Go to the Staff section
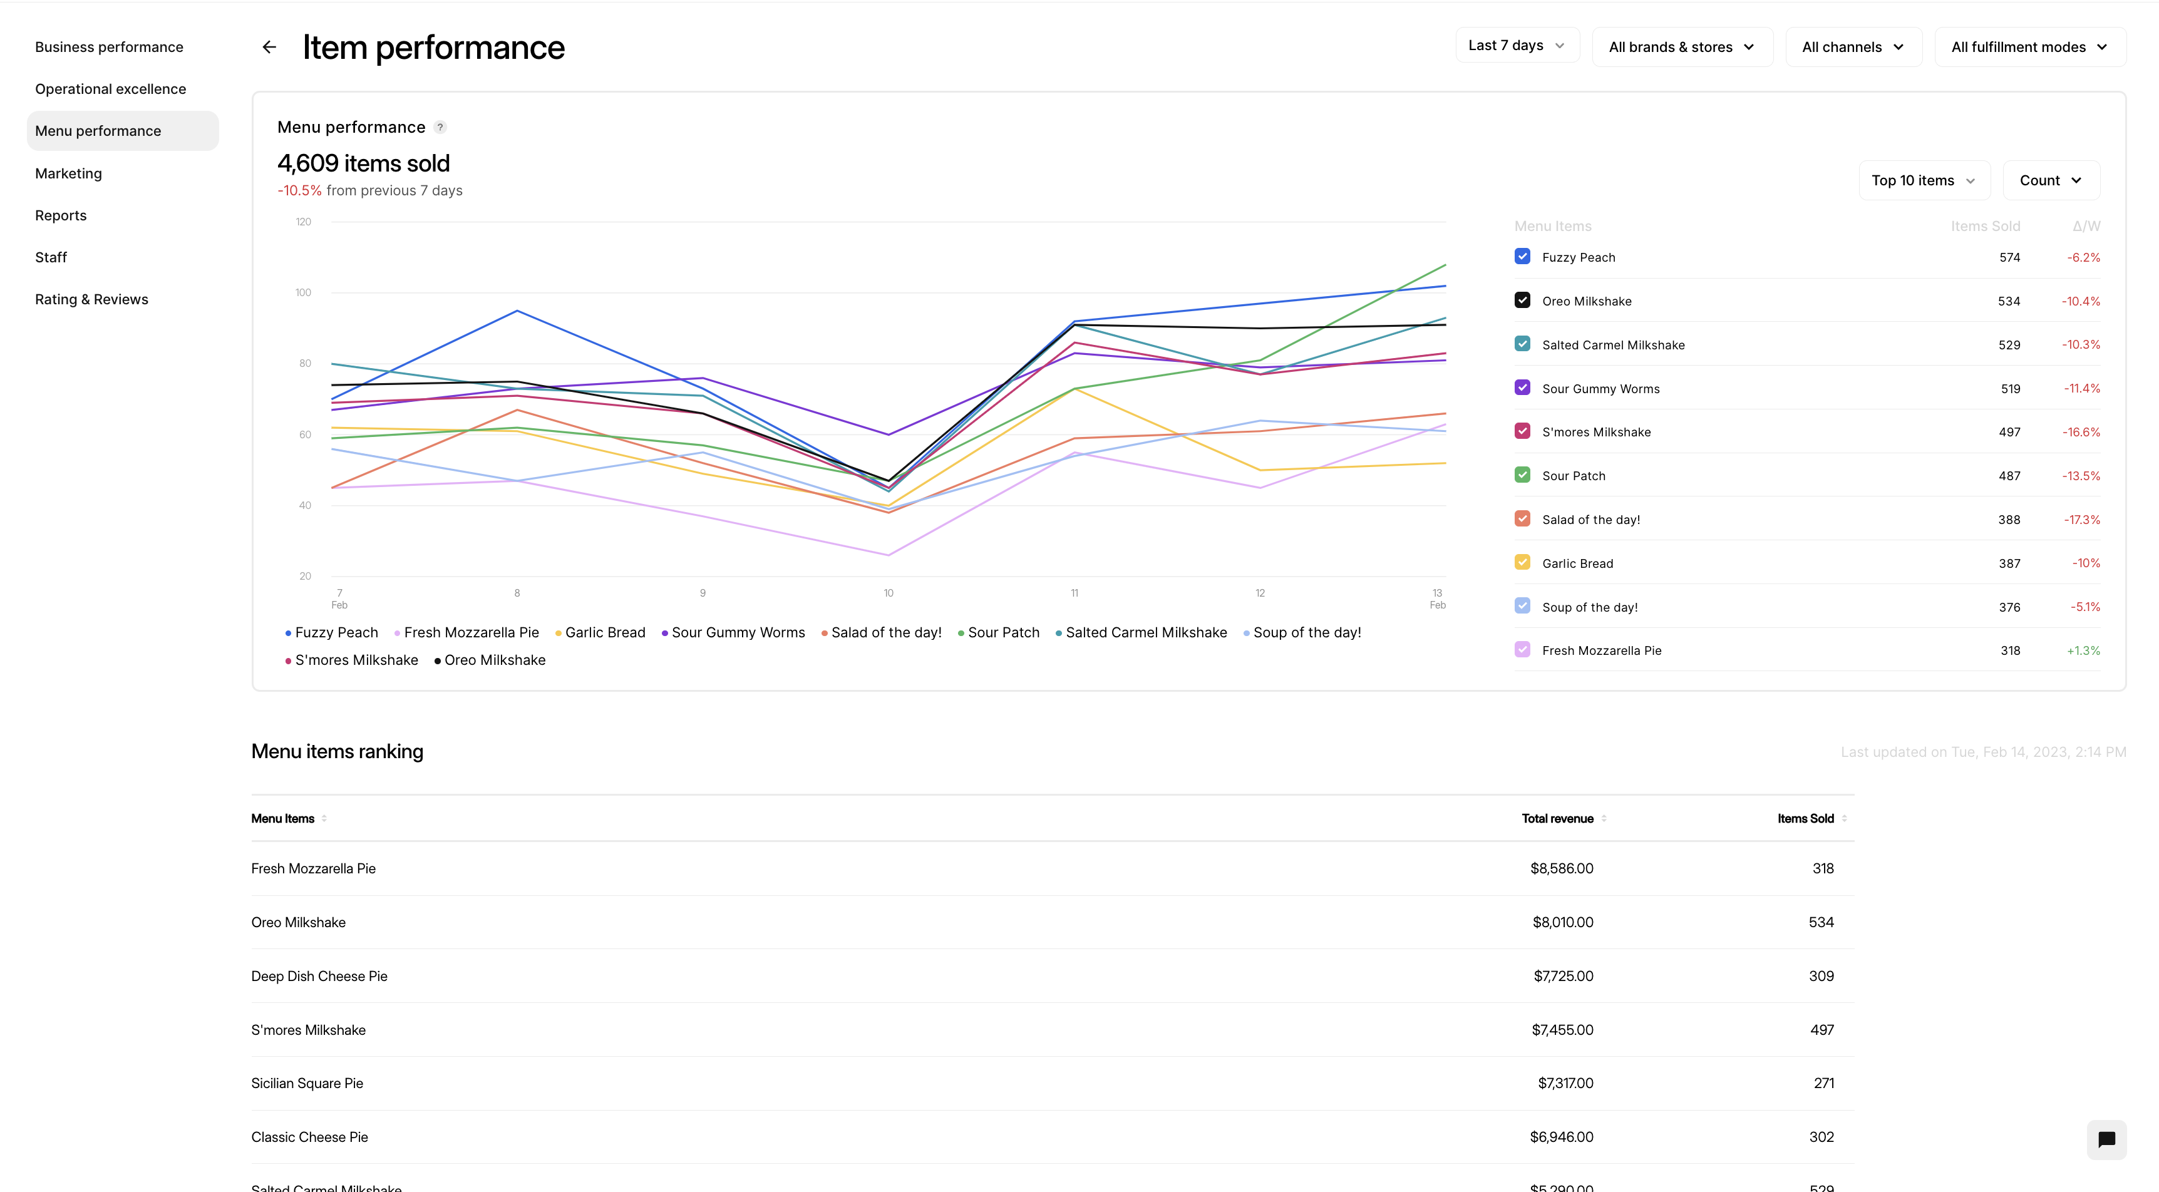The width and height of the screenshot is (2159, 1192). [51, 257]
